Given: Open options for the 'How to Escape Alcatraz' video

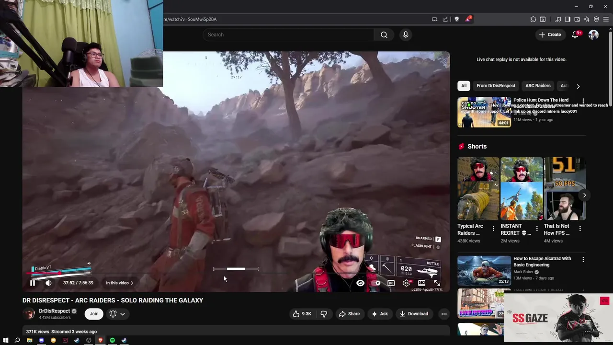Looking at the screenshot, I should tap(583, 259).
